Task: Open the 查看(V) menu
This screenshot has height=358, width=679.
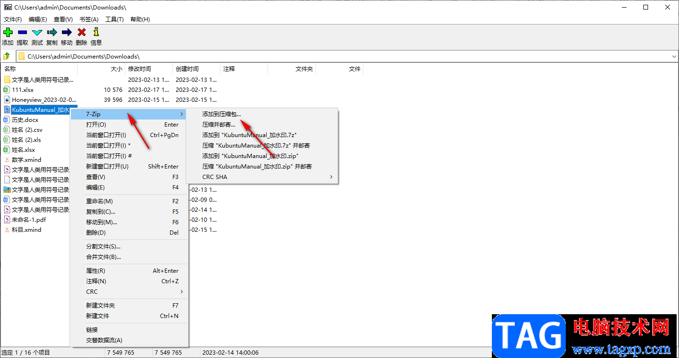Action: tap(63, 20)
